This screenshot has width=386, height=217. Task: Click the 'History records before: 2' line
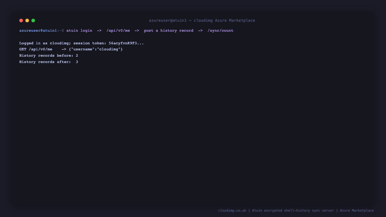point(49,56)
